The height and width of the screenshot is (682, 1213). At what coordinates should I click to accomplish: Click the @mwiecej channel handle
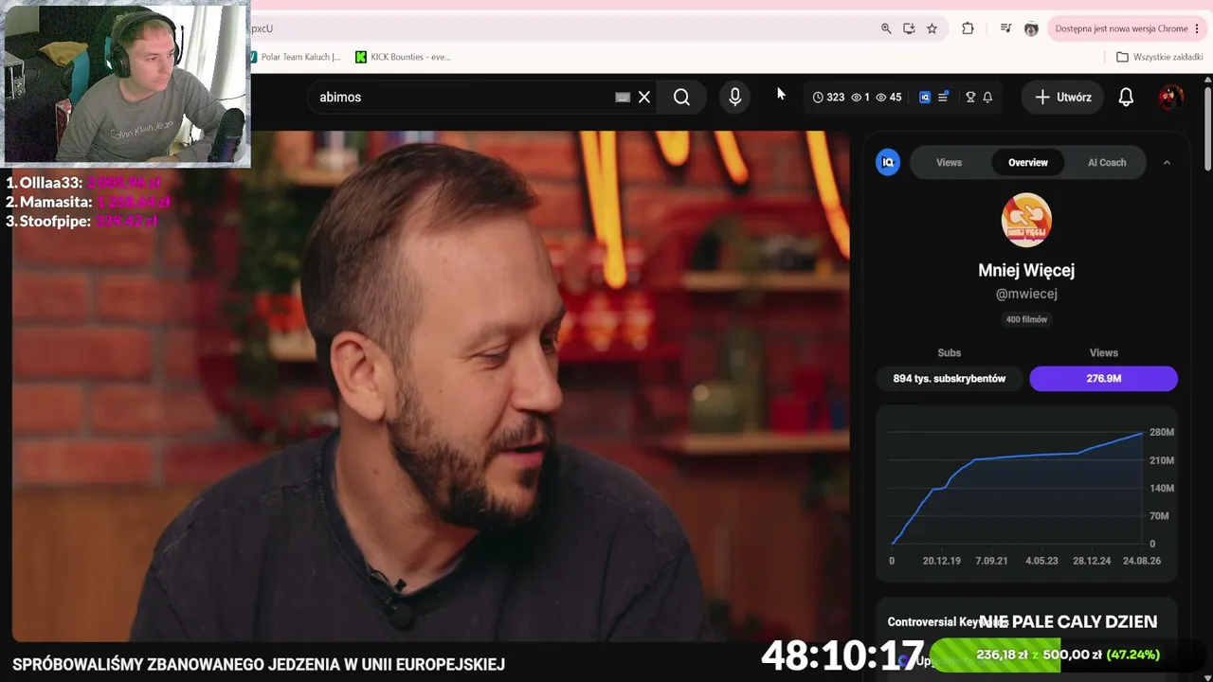click(1026, 294)
